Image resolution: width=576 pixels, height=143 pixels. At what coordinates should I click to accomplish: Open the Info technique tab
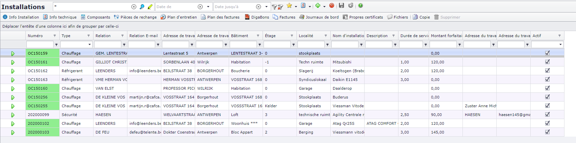(60, 17)
